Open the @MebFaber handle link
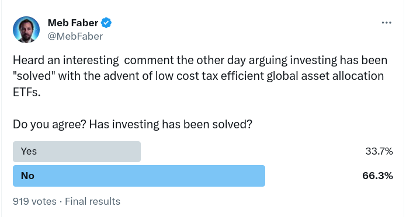This screenshot has height=217, width=406. [x=75, y=36]
